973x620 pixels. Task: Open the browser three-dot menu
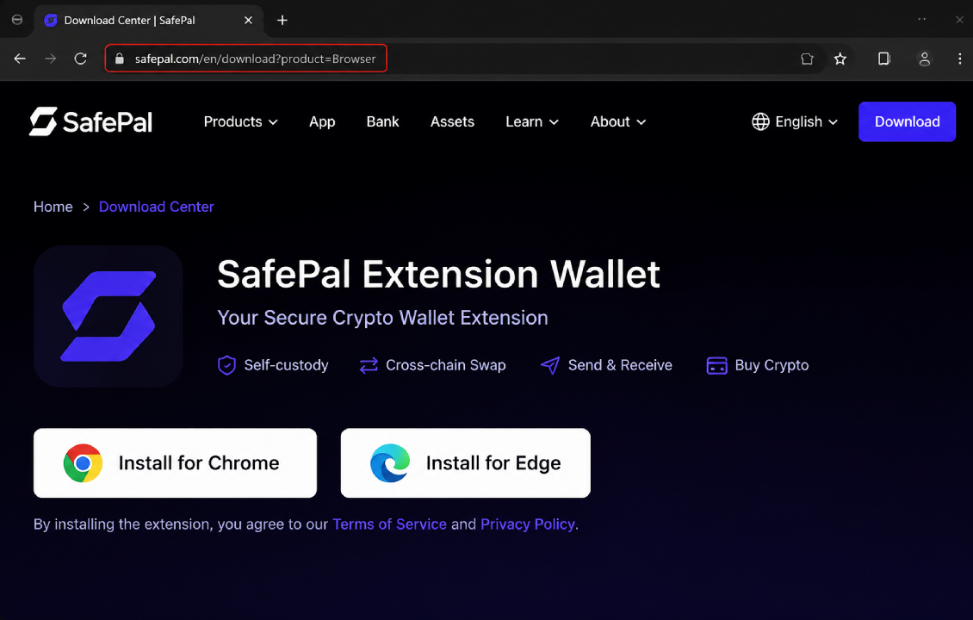(x=959, y=59)
